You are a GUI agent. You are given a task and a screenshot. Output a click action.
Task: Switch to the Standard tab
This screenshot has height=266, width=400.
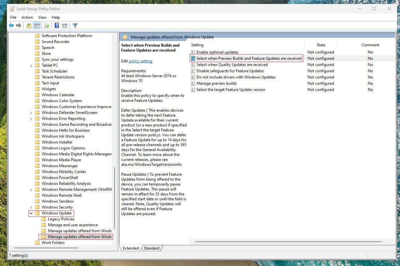click(152, 248)
